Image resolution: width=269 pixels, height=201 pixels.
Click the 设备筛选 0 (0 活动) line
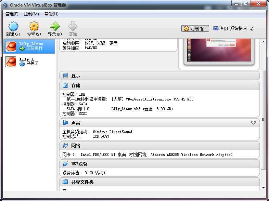[x=84, y=173]
